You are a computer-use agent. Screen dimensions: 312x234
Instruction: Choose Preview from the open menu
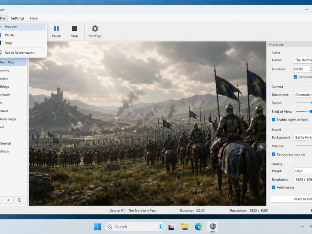[x=23, y=27]
